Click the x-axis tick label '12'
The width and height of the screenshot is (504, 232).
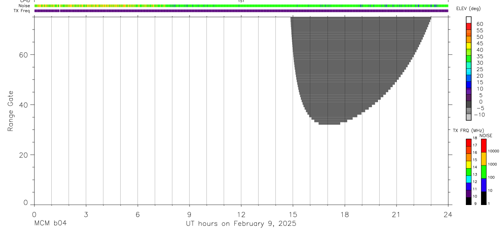[241, 214]
